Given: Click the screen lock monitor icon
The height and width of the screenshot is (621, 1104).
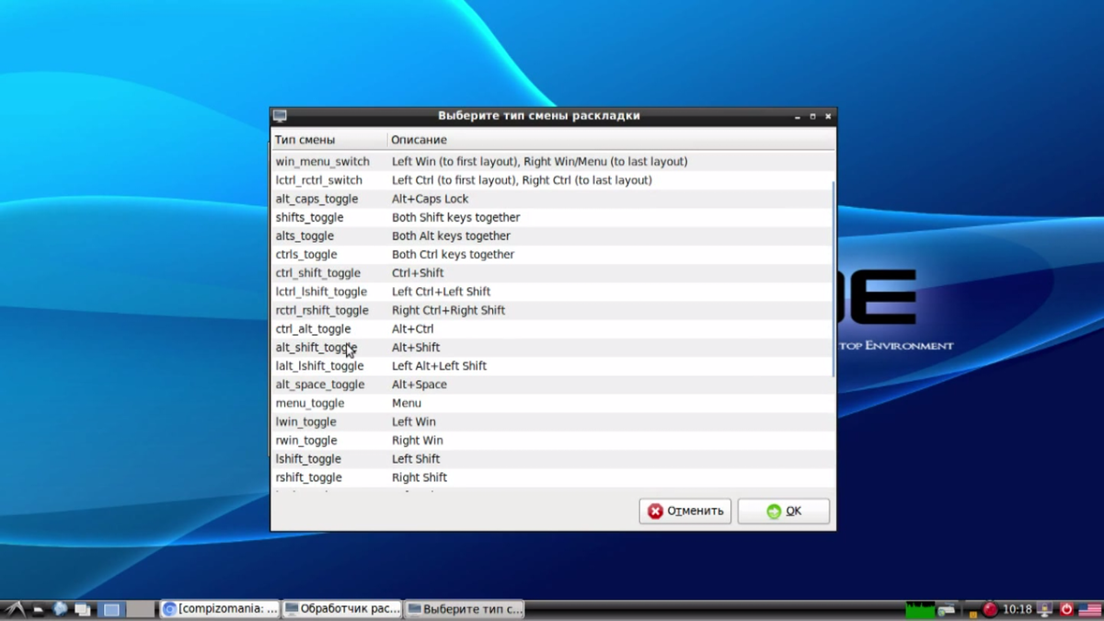Looking at the screenshot, I should 1044,609.
